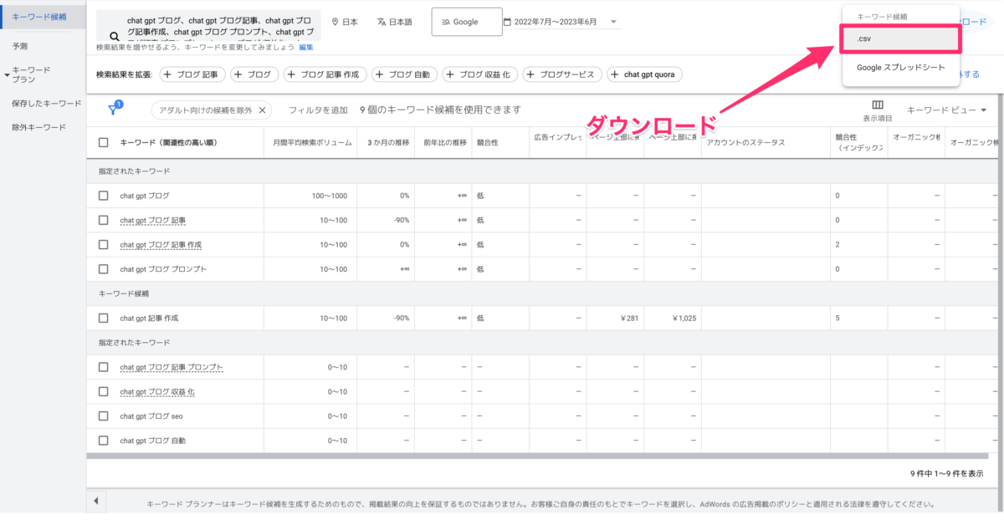
Task: Open キーワード候補 in the sidebar
Action: tap(42, 17)
